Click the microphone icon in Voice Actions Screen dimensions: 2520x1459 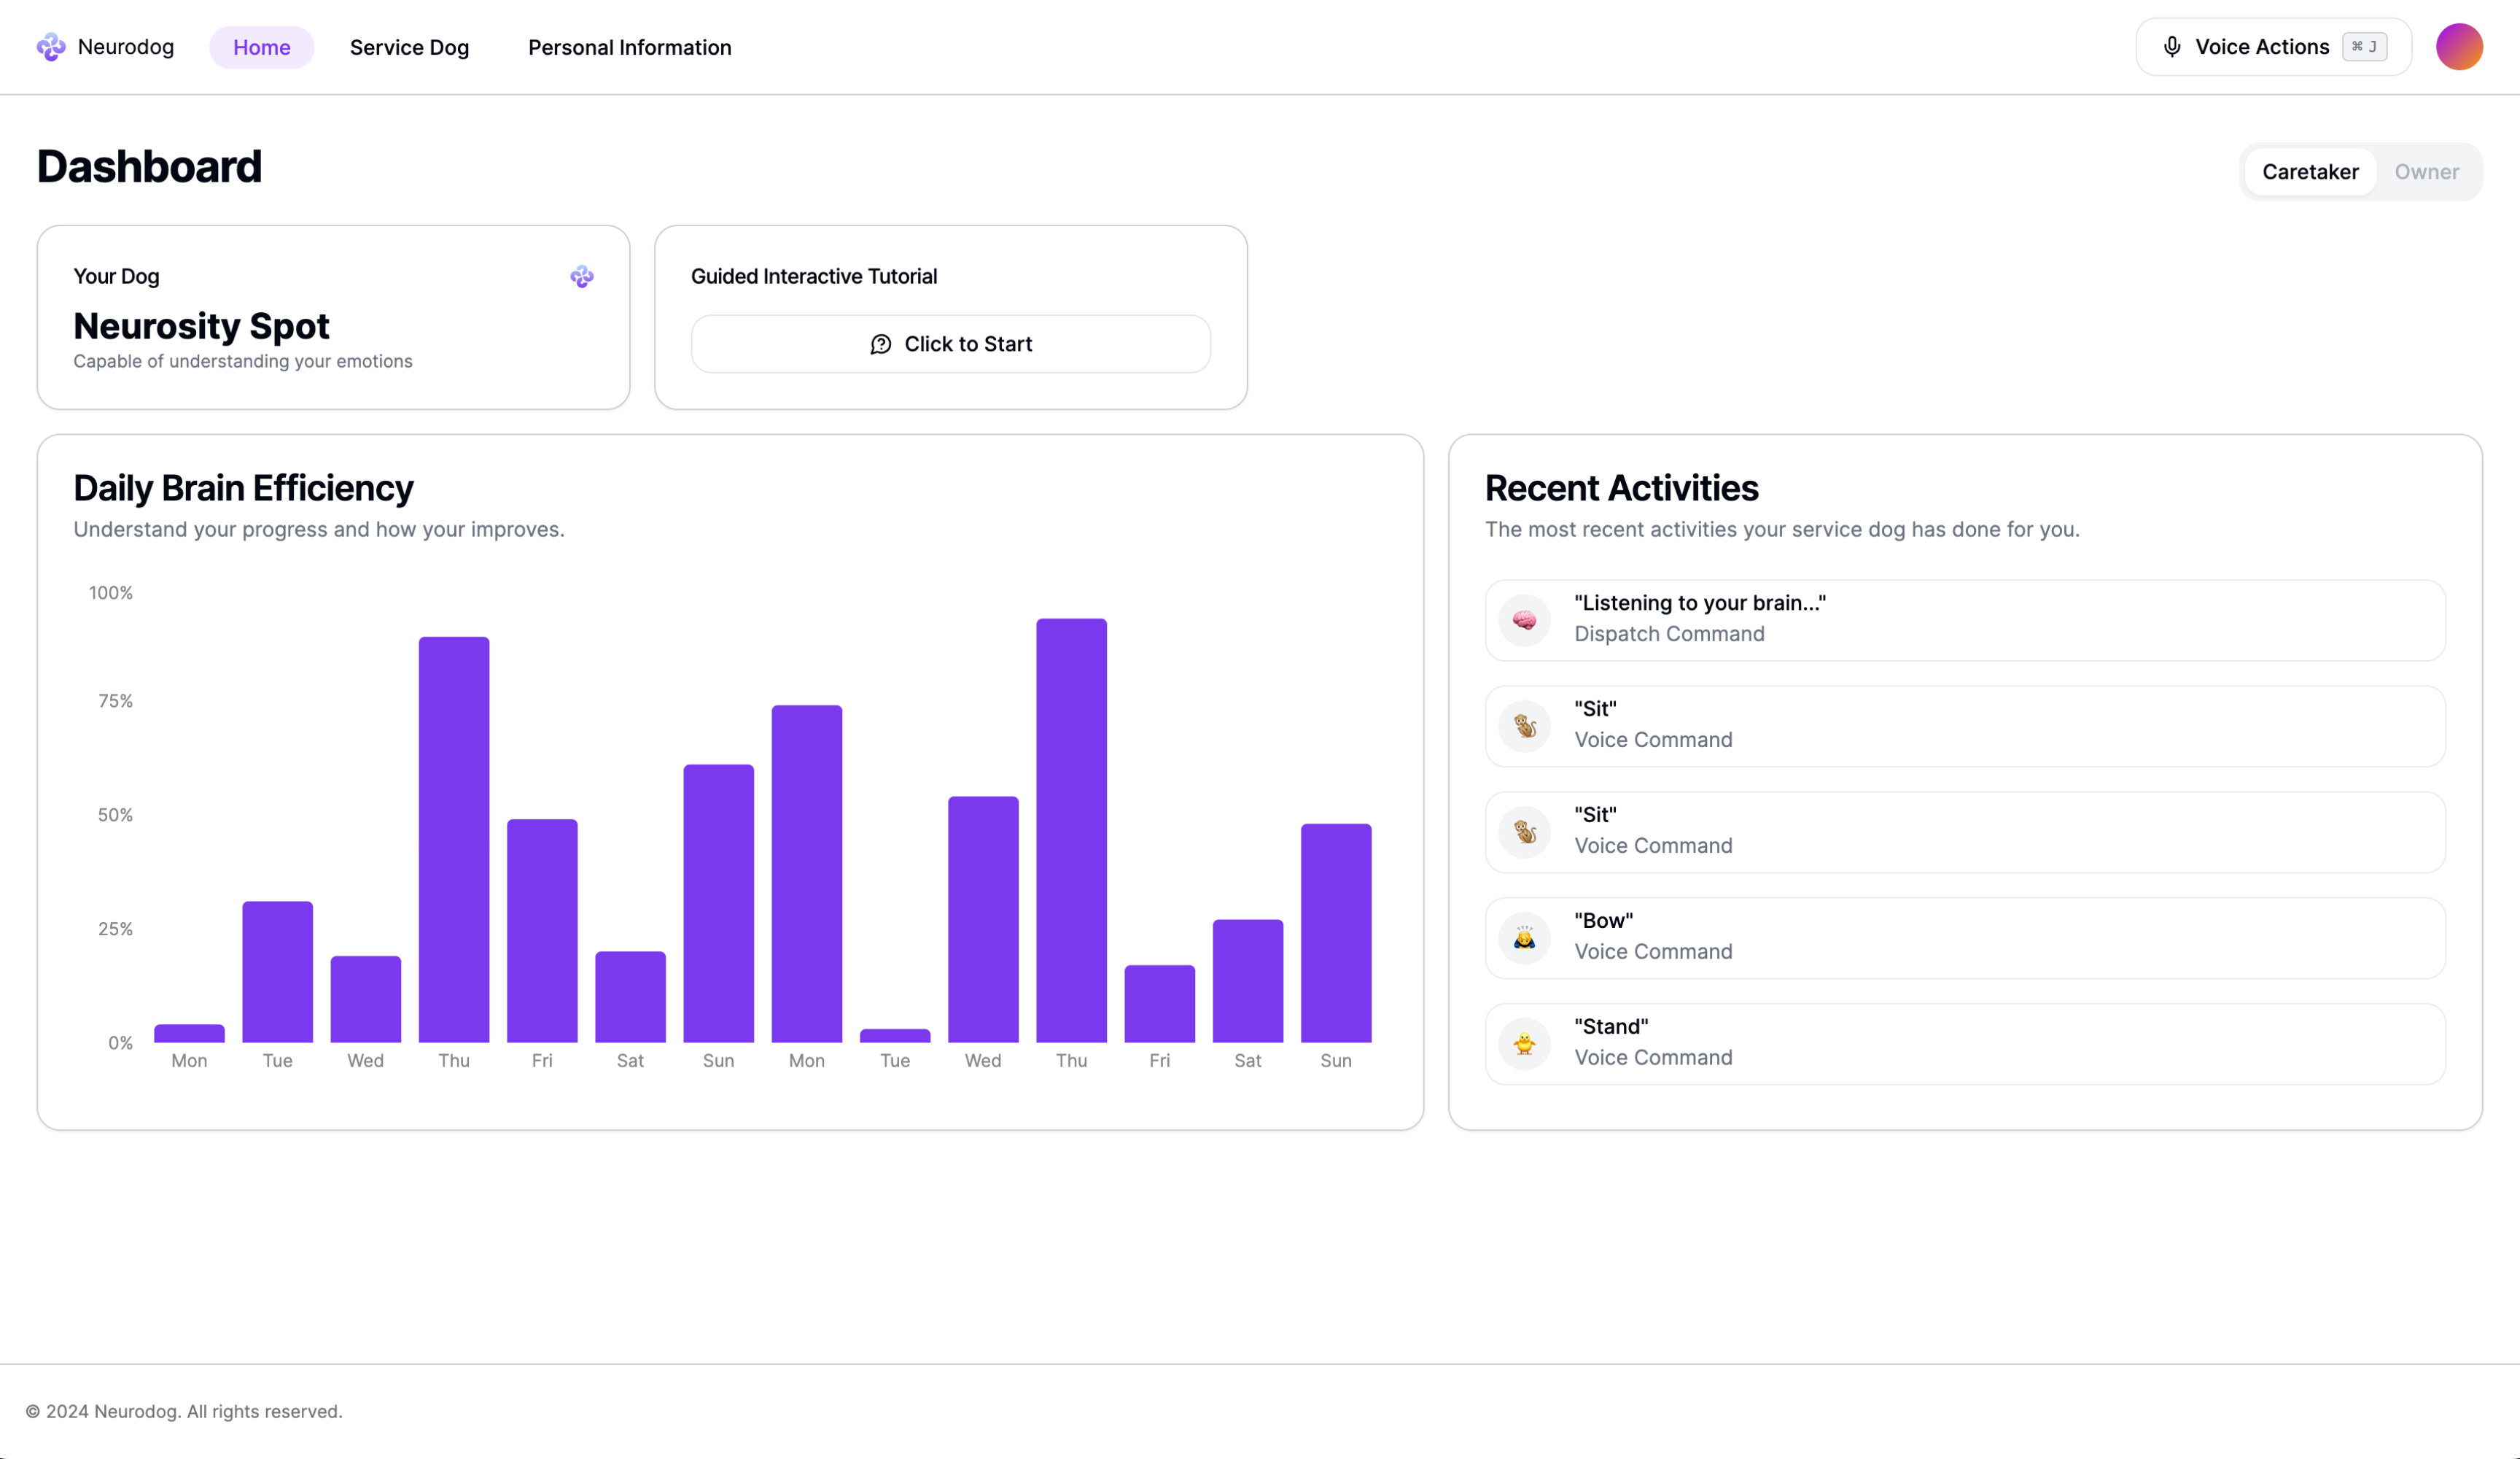2171,47
